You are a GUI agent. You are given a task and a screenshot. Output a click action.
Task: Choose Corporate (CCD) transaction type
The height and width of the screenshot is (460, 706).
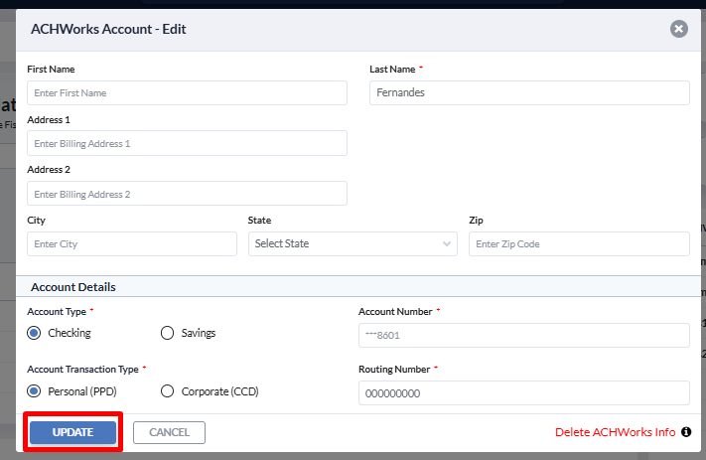click(x=167, y=391)
